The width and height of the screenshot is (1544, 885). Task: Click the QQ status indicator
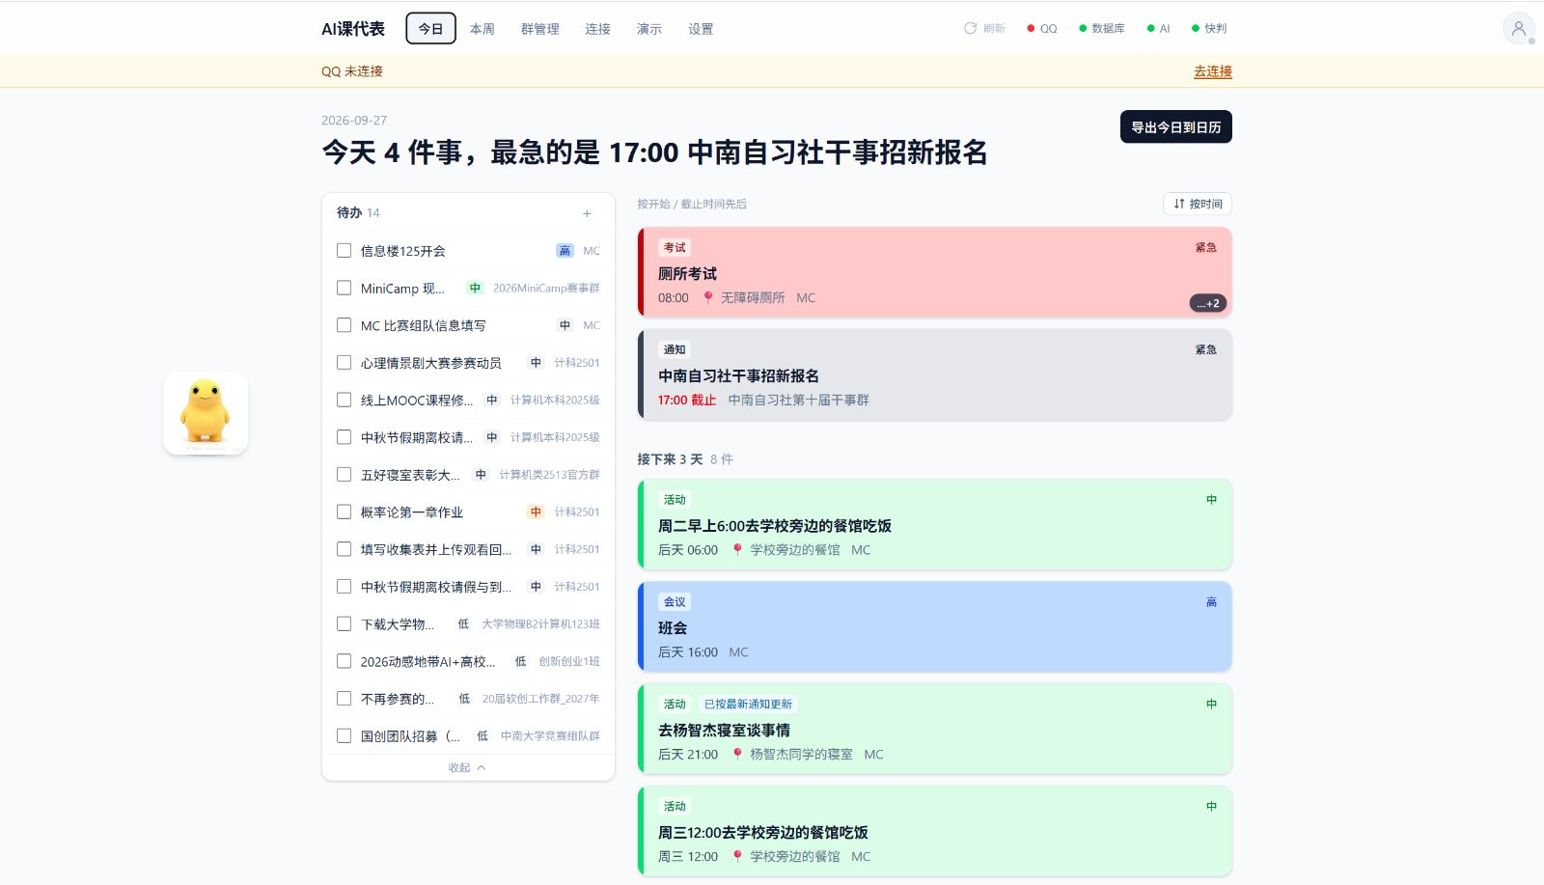1042,29
